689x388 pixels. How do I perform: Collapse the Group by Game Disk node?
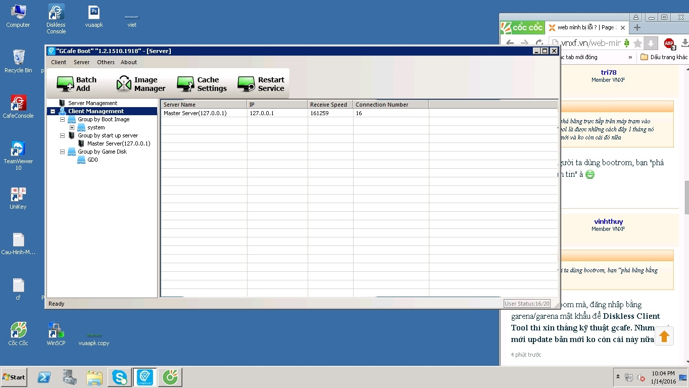(62, 152)
